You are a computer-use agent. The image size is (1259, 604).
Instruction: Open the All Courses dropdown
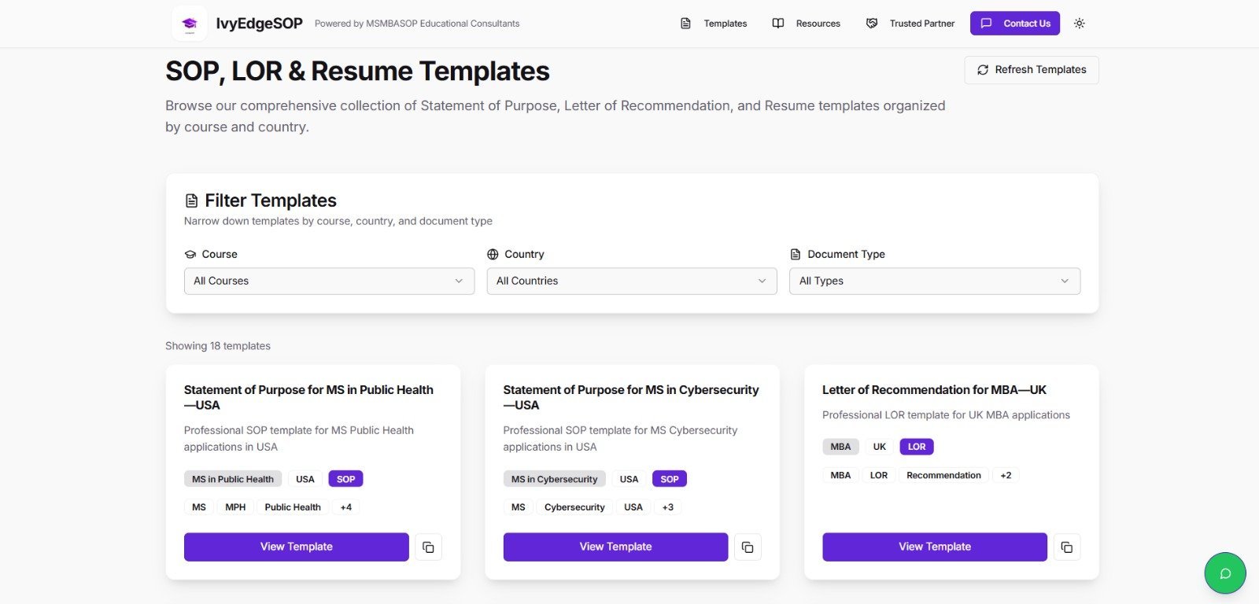click(329, 281)
